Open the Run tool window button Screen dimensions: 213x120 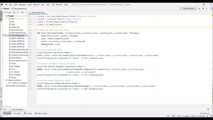click(7, 113)
